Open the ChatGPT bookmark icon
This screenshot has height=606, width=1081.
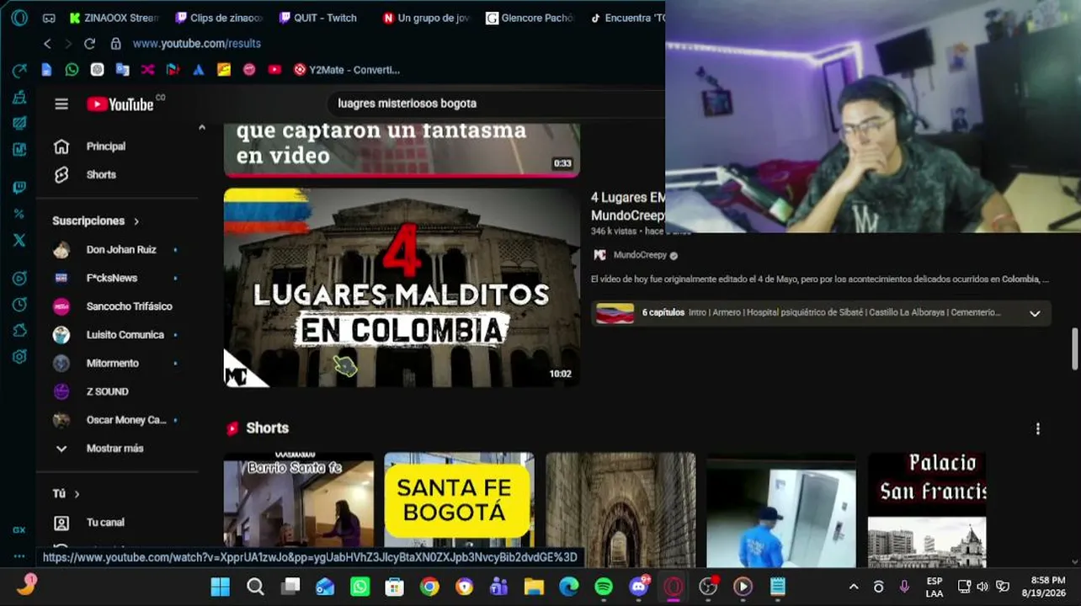97,70
